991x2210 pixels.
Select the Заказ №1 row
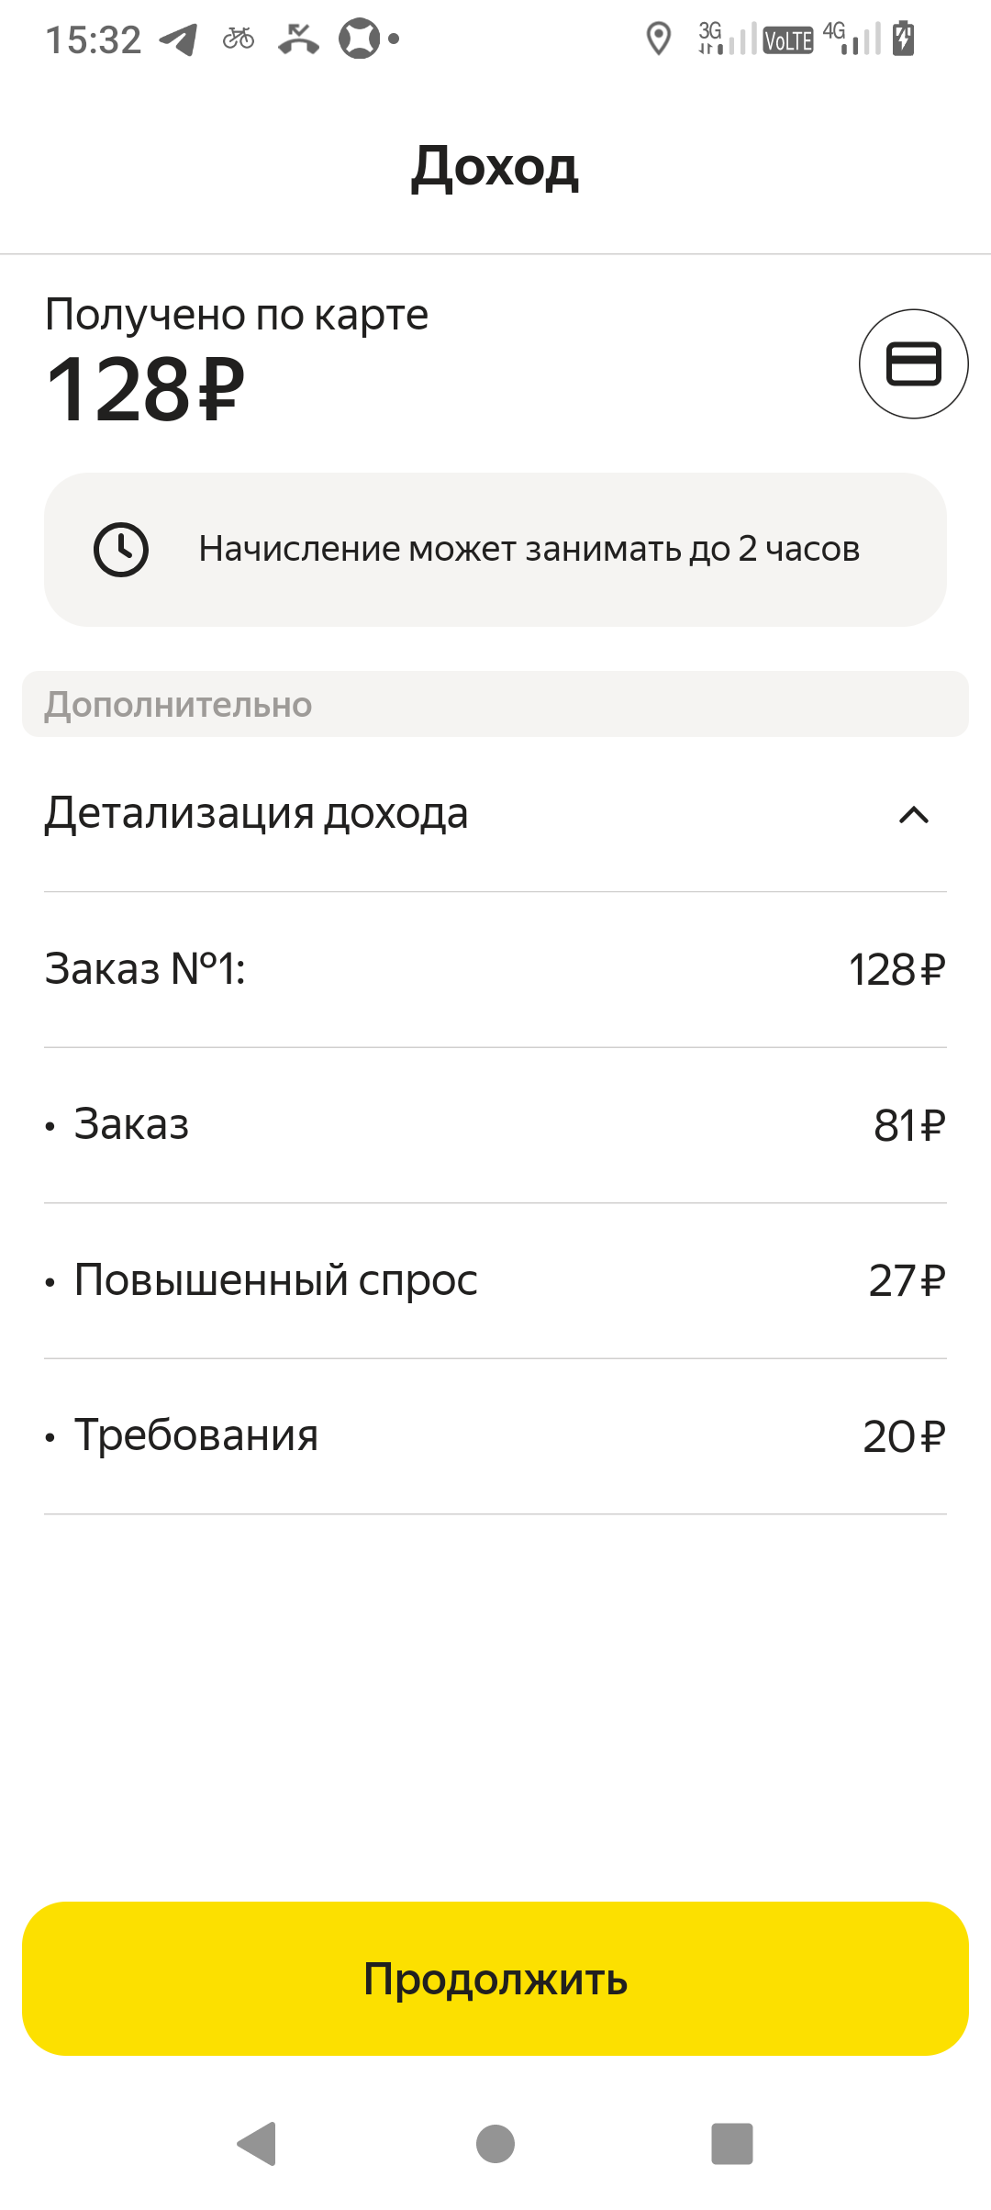[x=495, y=969]
